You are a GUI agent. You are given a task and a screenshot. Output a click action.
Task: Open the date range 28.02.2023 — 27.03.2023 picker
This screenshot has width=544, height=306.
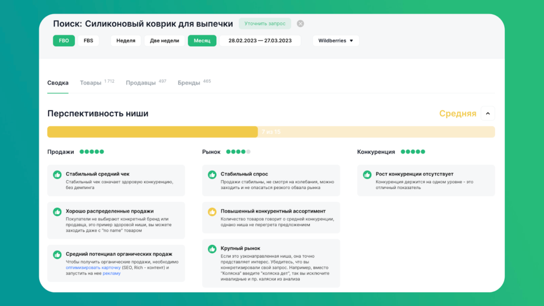260,41
